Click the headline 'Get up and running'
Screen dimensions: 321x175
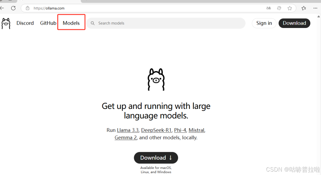[156, 111]
